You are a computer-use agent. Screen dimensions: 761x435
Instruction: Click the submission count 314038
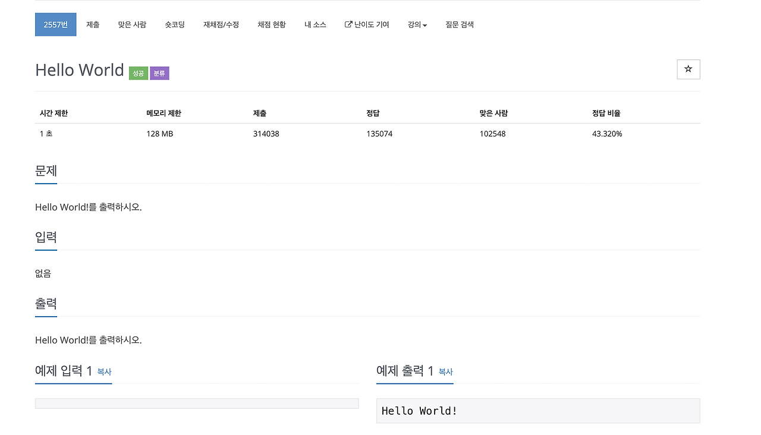coord(266,134)
